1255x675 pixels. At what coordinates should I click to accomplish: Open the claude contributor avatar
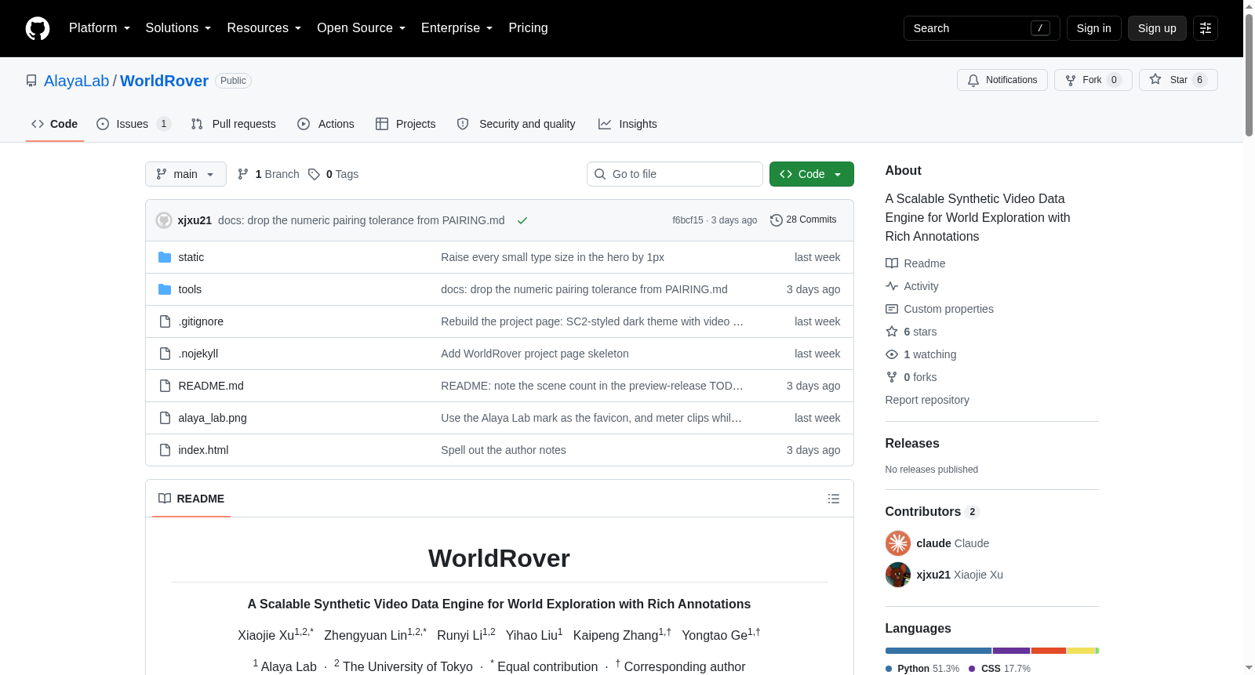[x=898, y=543]
